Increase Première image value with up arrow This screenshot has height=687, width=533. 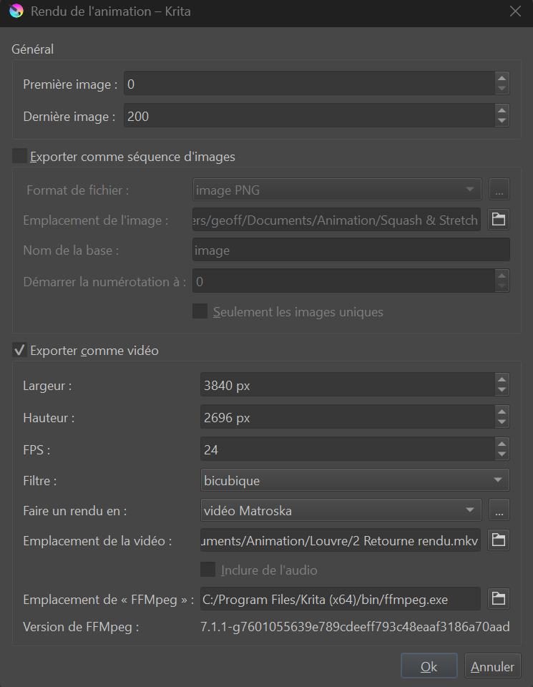point(502,79)
